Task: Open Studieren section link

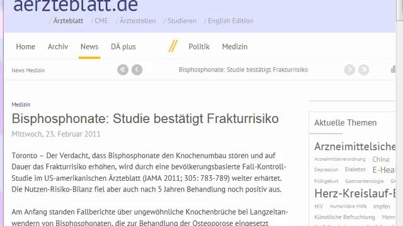Action: point(182,21)
